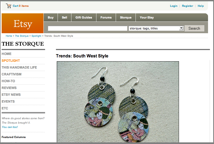214x144 pixels.
Task: Open the Buy tab
Action: point(51,17)
